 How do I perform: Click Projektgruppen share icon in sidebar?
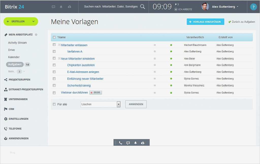(x=6, y=80)
